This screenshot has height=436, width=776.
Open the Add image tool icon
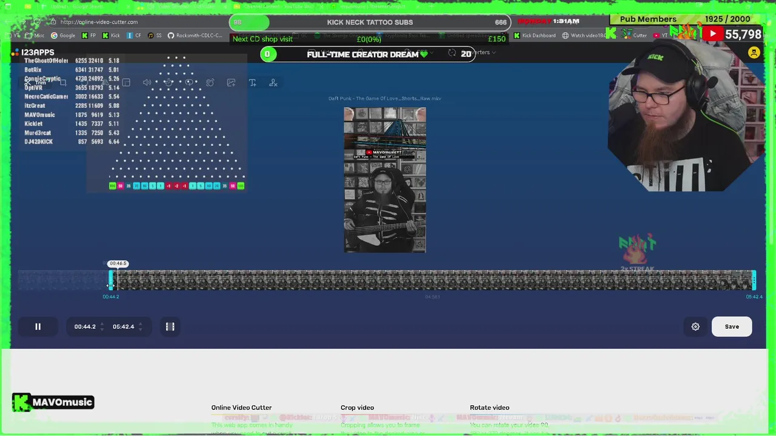point(231,82)
